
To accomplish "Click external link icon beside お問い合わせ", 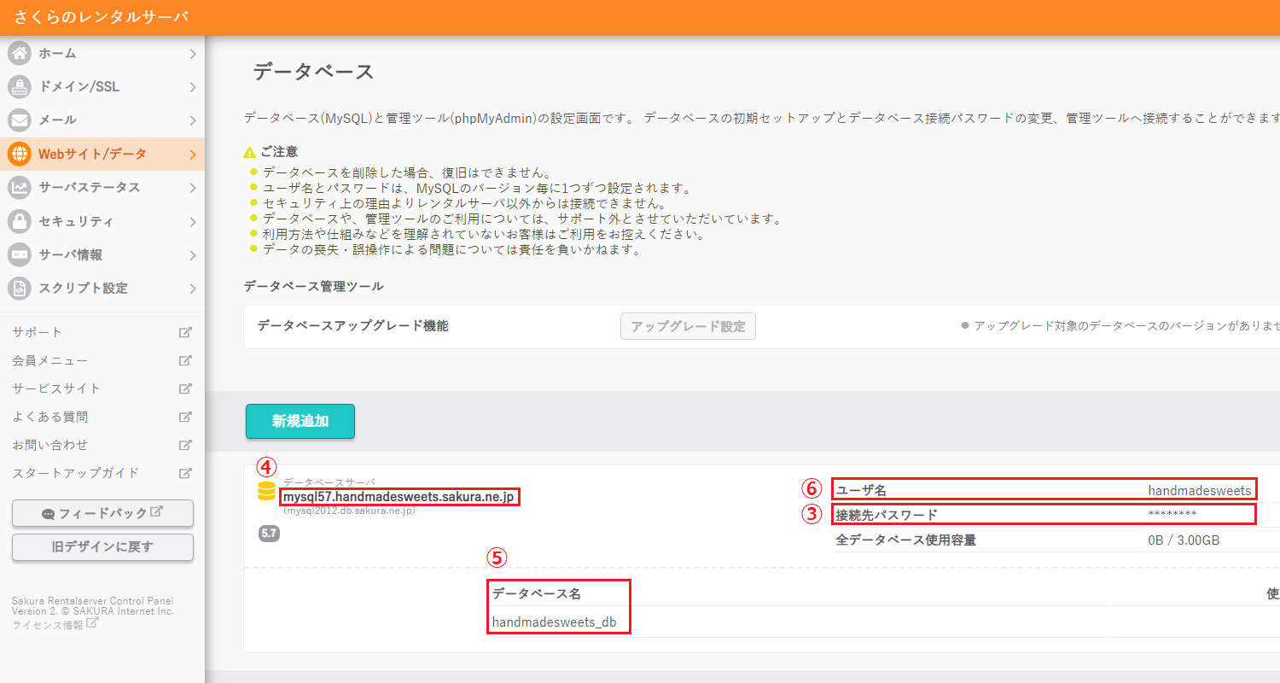I will point(185,445).
